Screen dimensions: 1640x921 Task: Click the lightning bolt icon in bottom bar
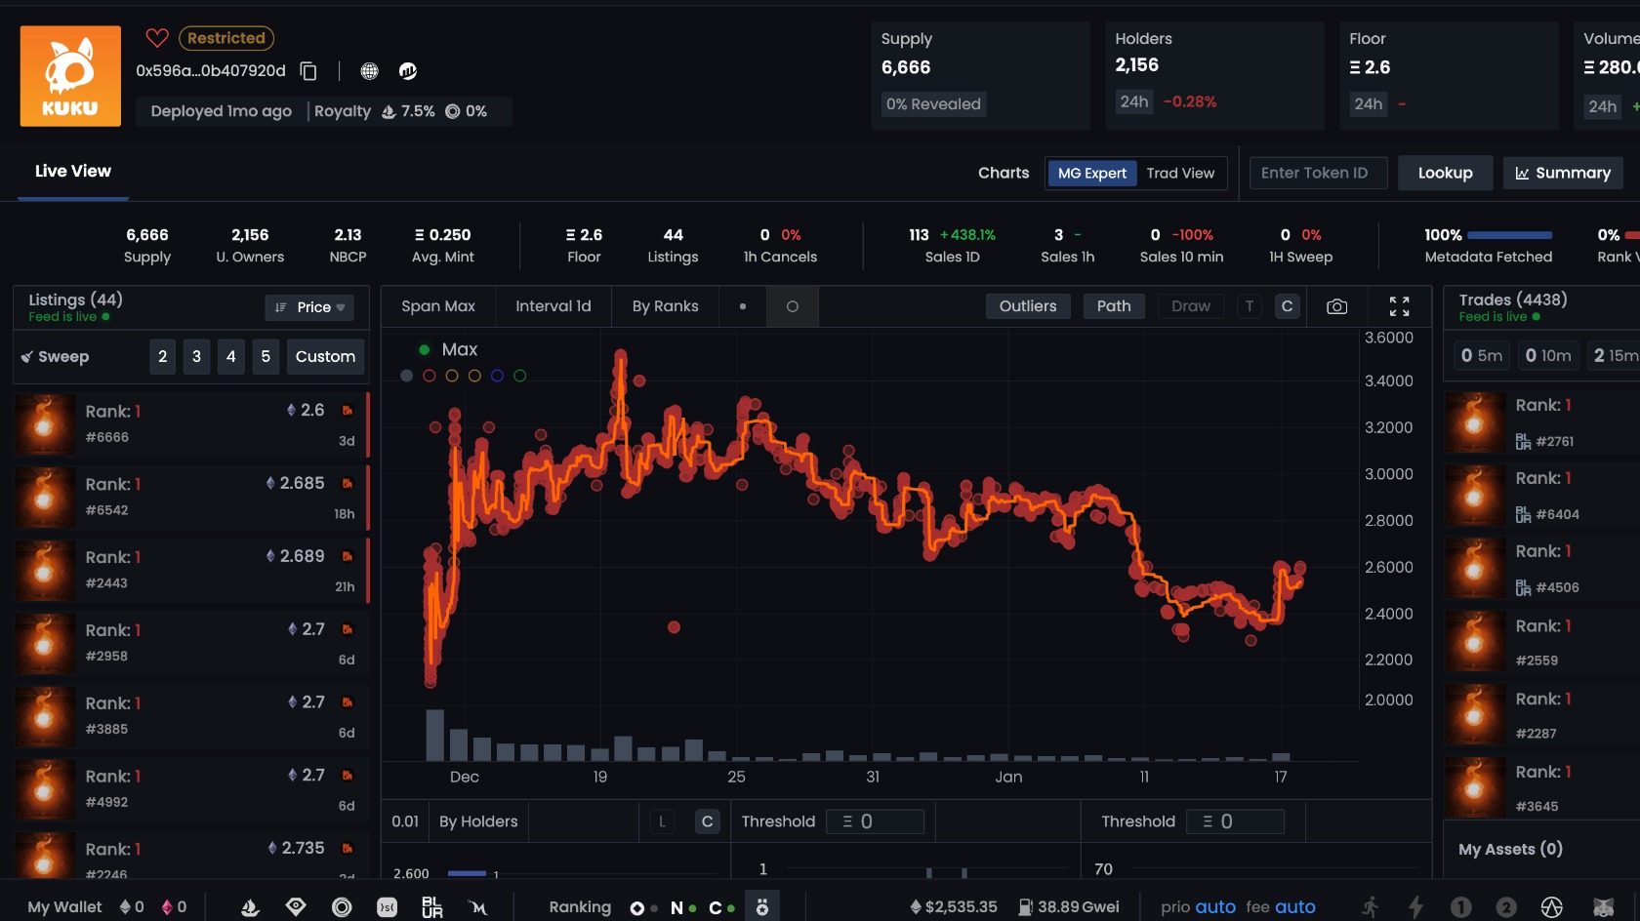point(1414,907)
